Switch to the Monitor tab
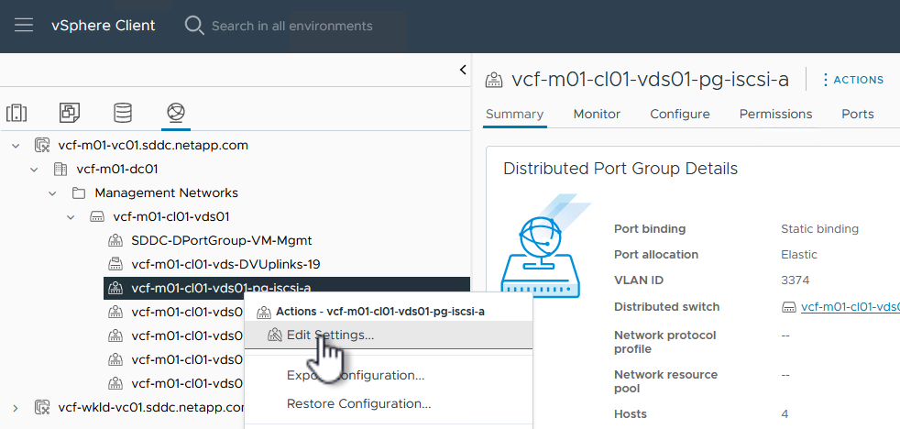 pos(597,114)
